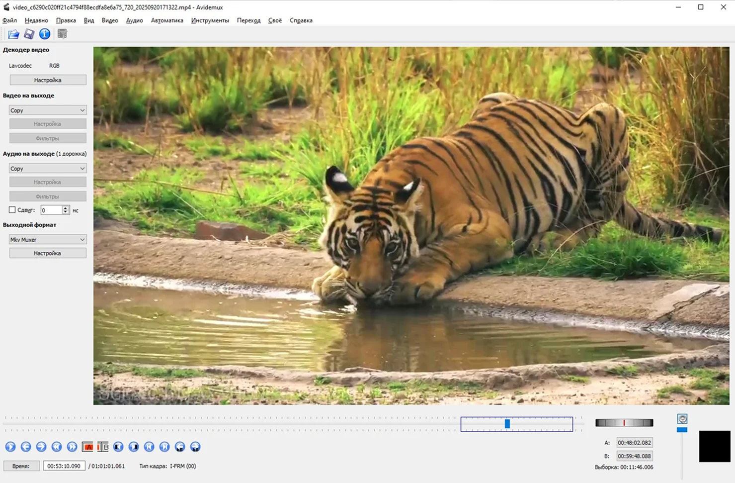The image size is (735, 483).
Task: Click the Настройка button under Mkv Muxer
Action: point(48,253)
